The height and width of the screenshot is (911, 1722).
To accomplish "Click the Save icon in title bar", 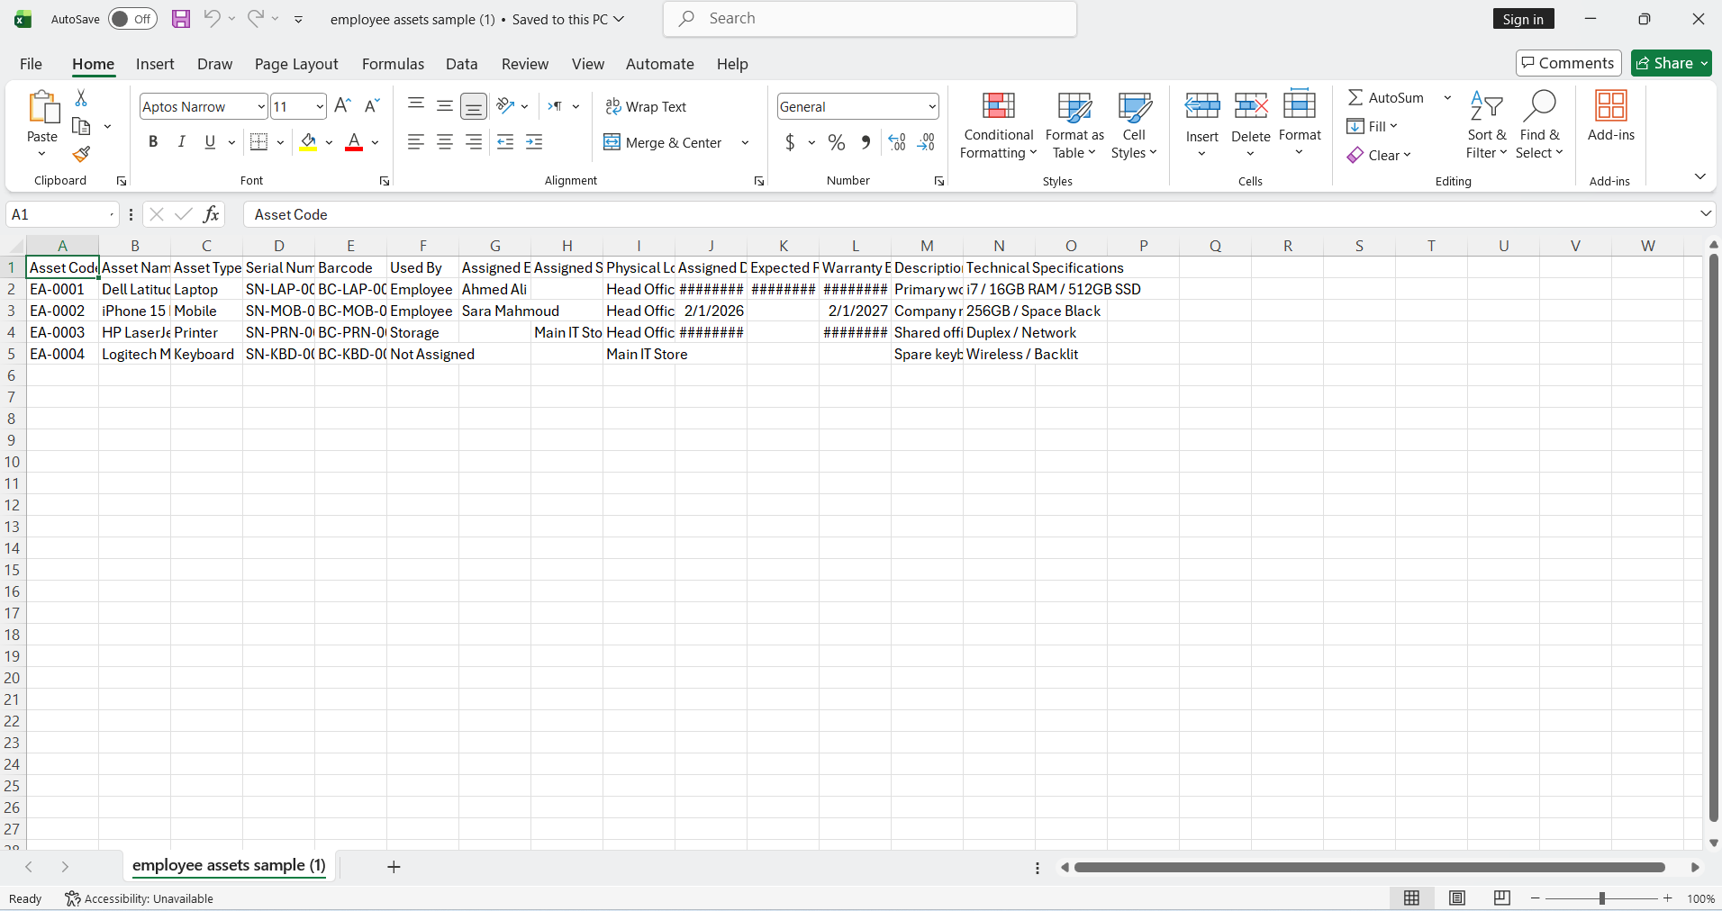I will click(x=181, y=19).
